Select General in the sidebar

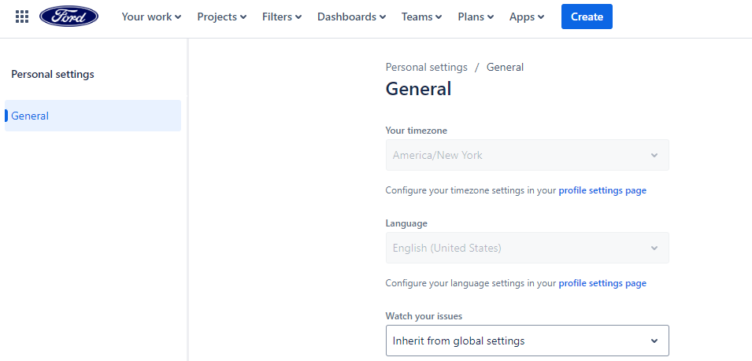pos(93,116)
